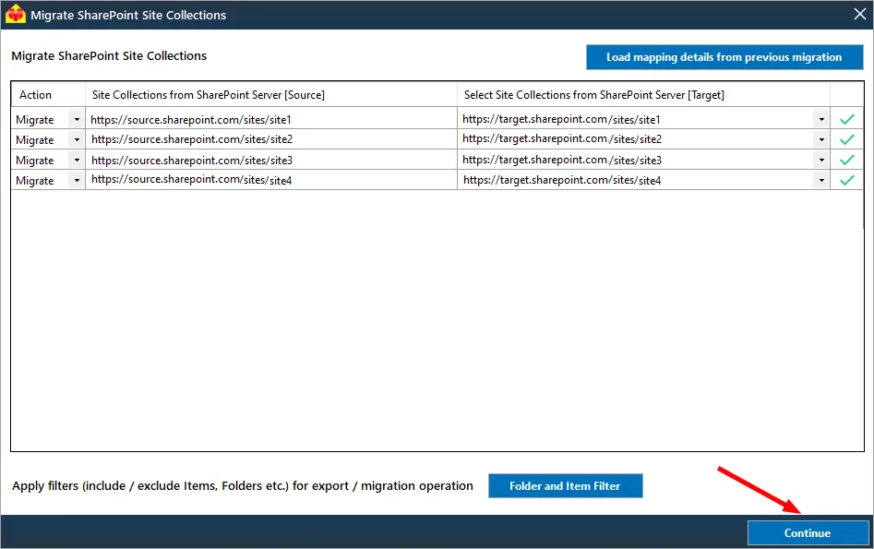Screen dimensions: 874x549
Task: Click the Action column header
Action: tap(48, 95)
